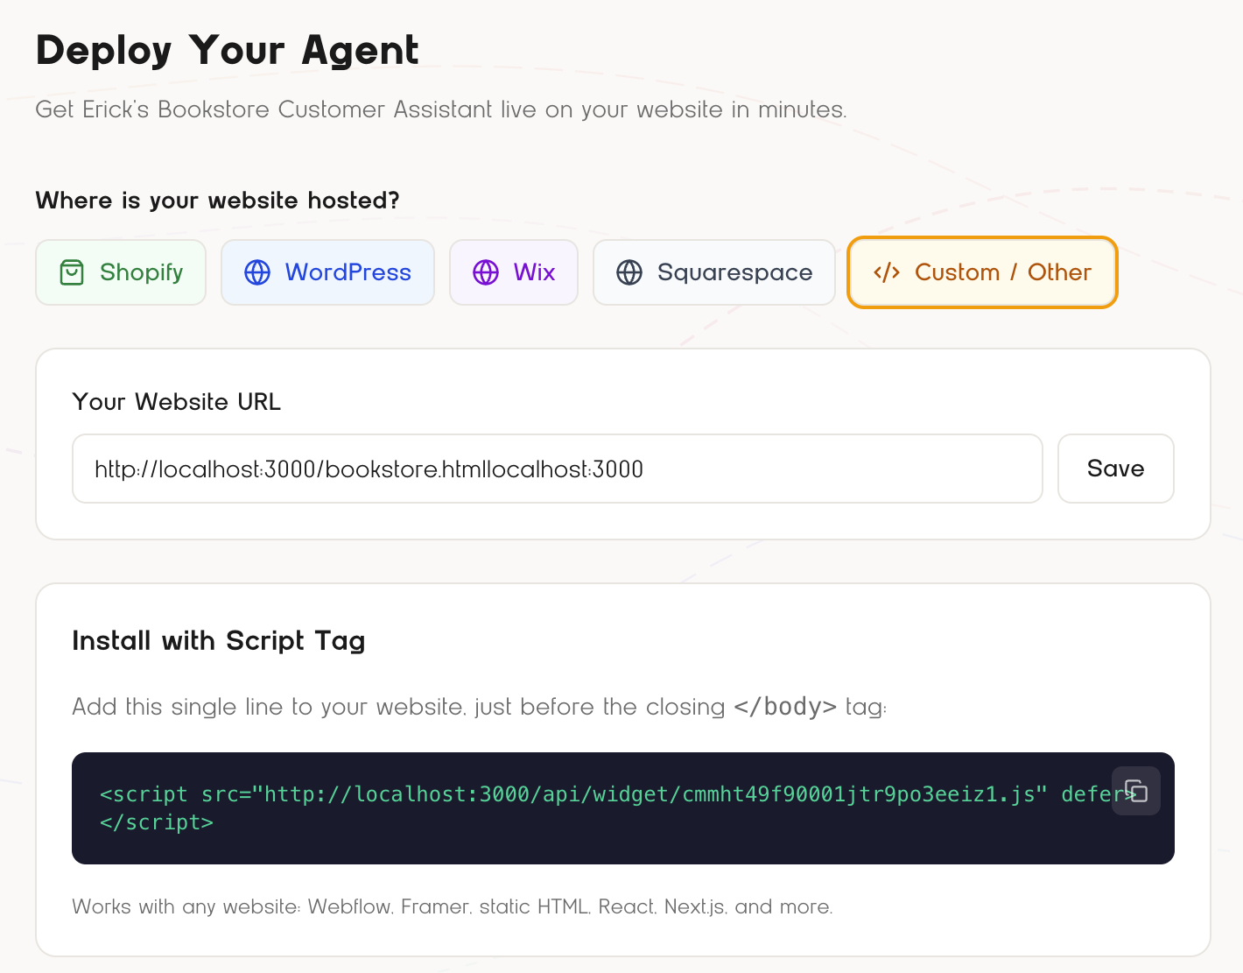Click the purple globe icon beside Wix
The height and width of the screenshot is (973, 1243).
click(486, 272)
